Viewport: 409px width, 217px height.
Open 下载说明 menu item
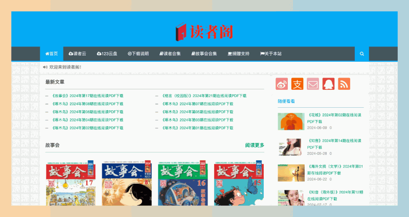138,54
